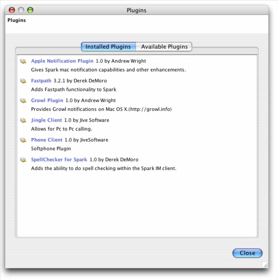The width and height of the screenshot is (278, 280).
Task: Open the Growl Plugin link
Action: [47, 101]
